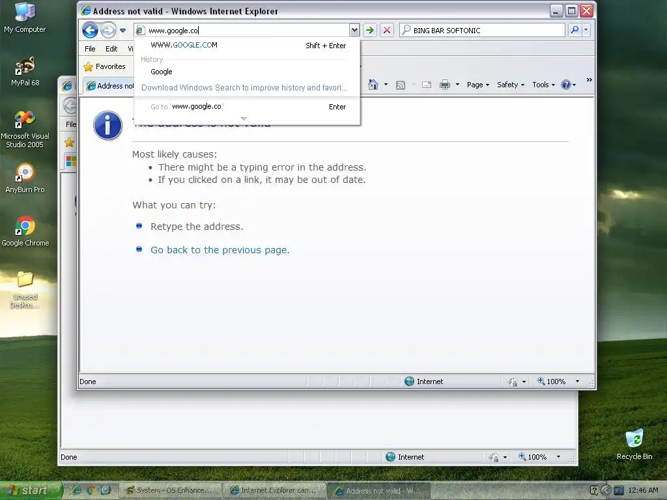Screen dimensions: 667x500
Task: Click Favorites star in back window
Action: pyautogui.click(x=69, y=143)
